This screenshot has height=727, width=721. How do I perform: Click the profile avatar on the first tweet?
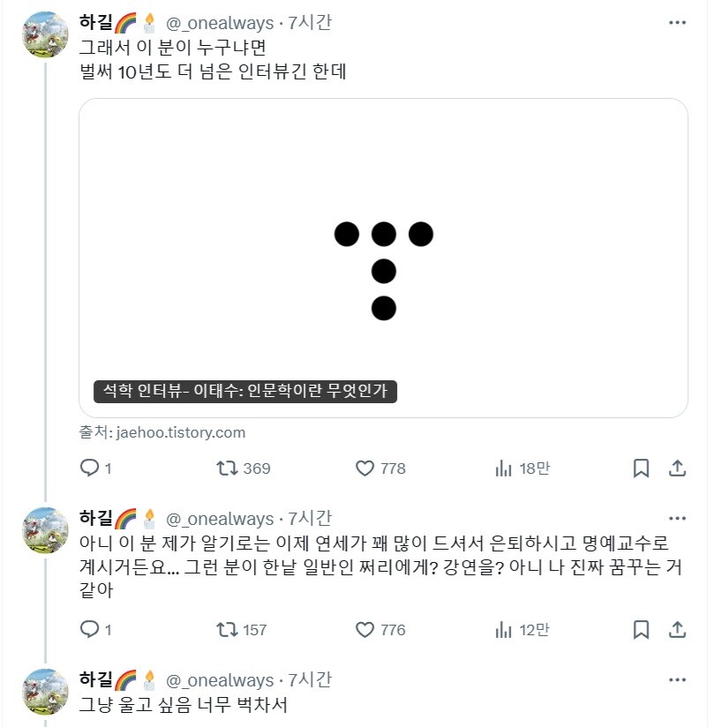pos(45,35)
